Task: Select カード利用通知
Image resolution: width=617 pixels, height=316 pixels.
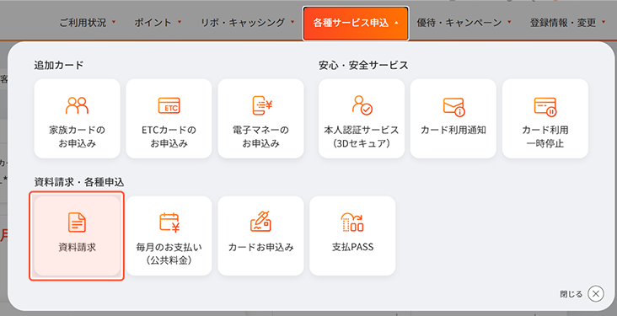Action: click(453, 119)
